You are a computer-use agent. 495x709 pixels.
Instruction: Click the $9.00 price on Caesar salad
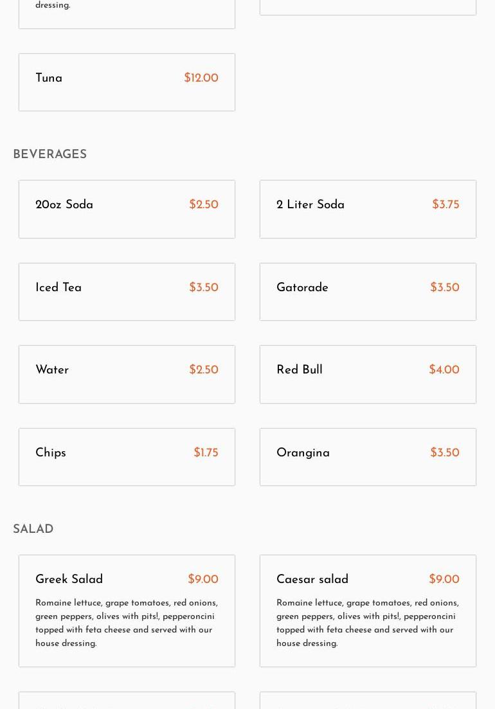pos(444,580)
